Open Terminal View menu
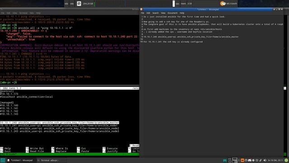The image size is (289, 163). click(x=15, y=13)
